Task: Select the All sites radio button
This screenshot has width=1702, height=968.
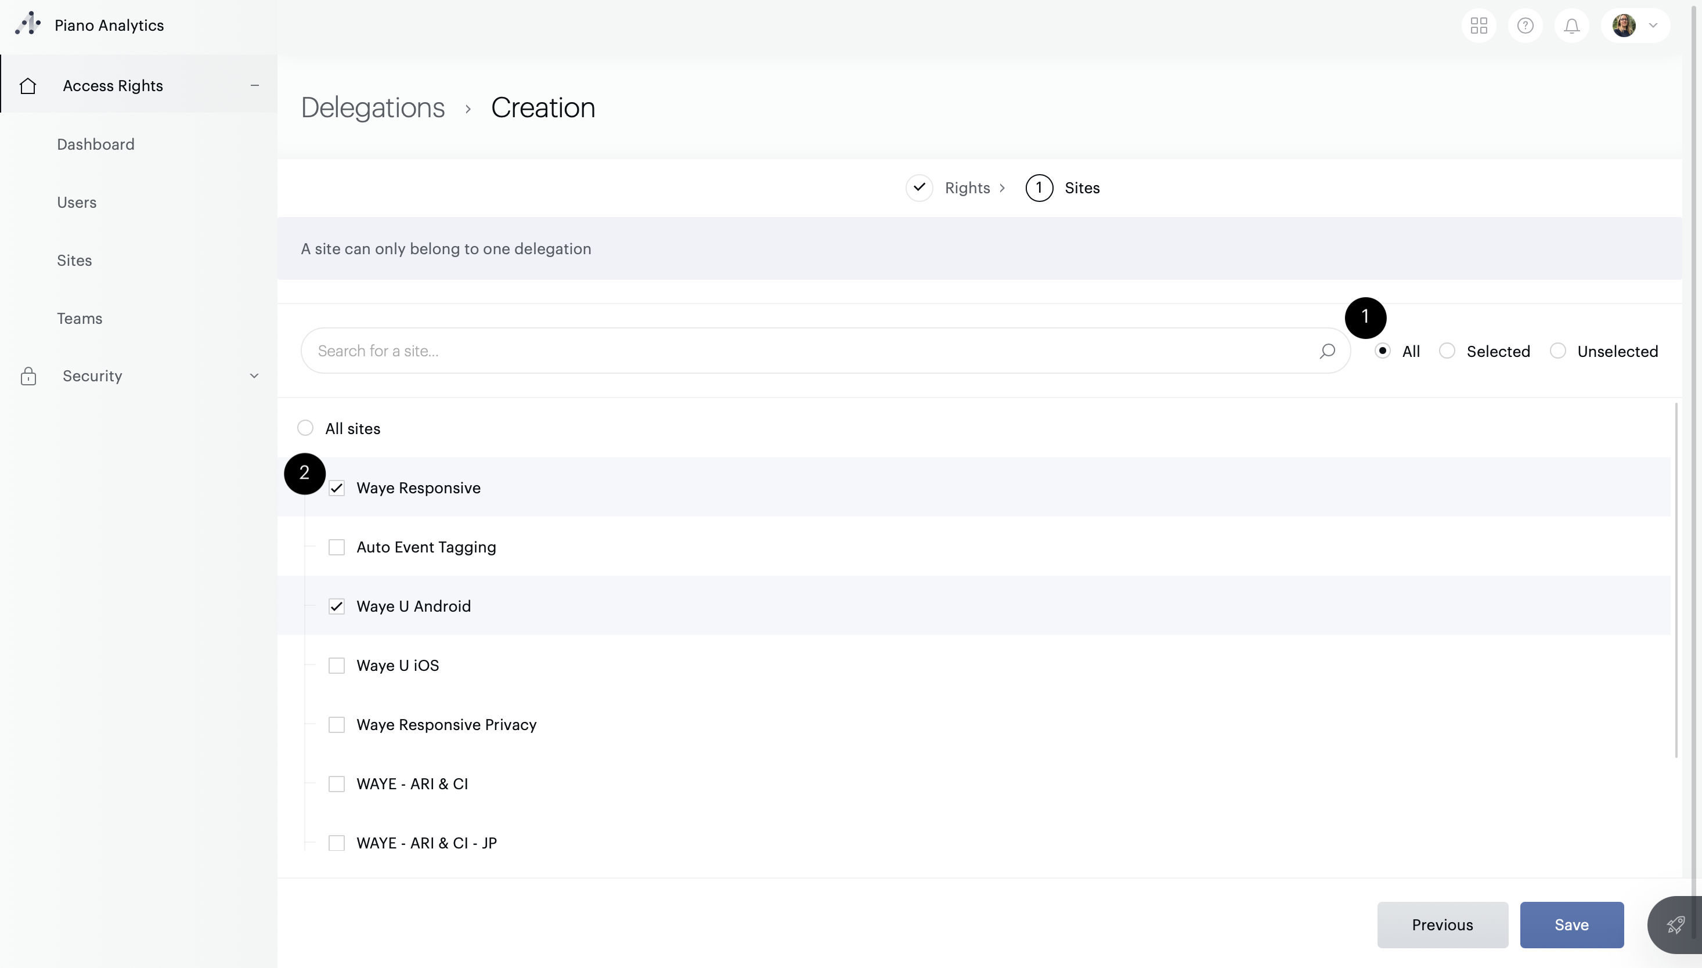Action: [x=305, y=428]
